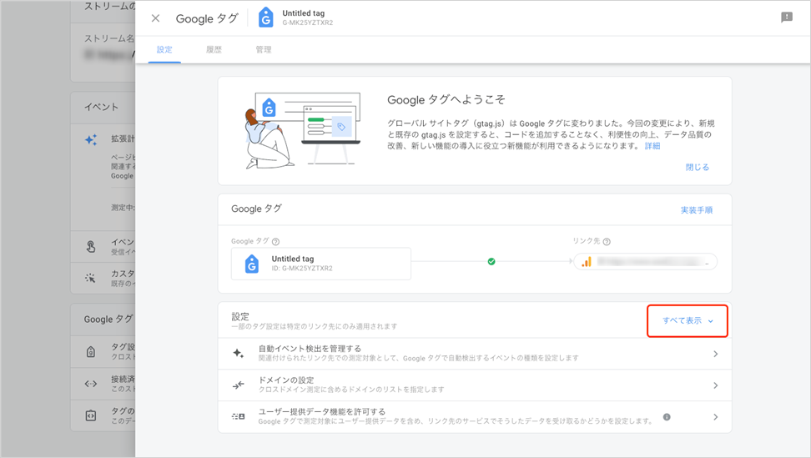
Task: Switch to the 設定 tab
Action: (x=164, y=49)
